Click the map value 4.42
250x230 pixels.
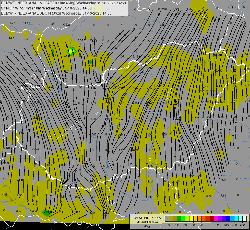6,179
